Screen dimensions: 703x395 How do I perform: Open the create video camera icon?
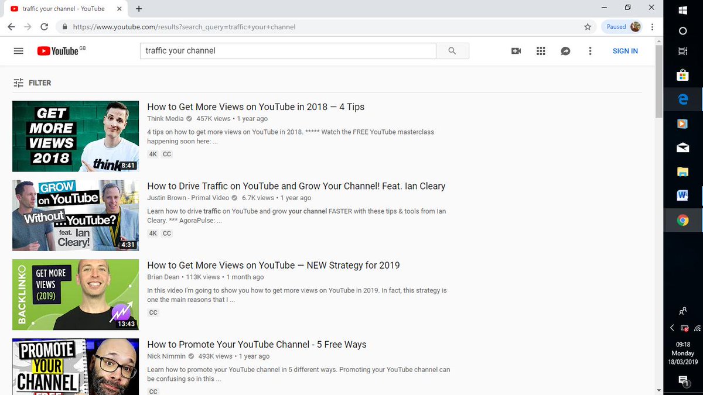point(516,51)
